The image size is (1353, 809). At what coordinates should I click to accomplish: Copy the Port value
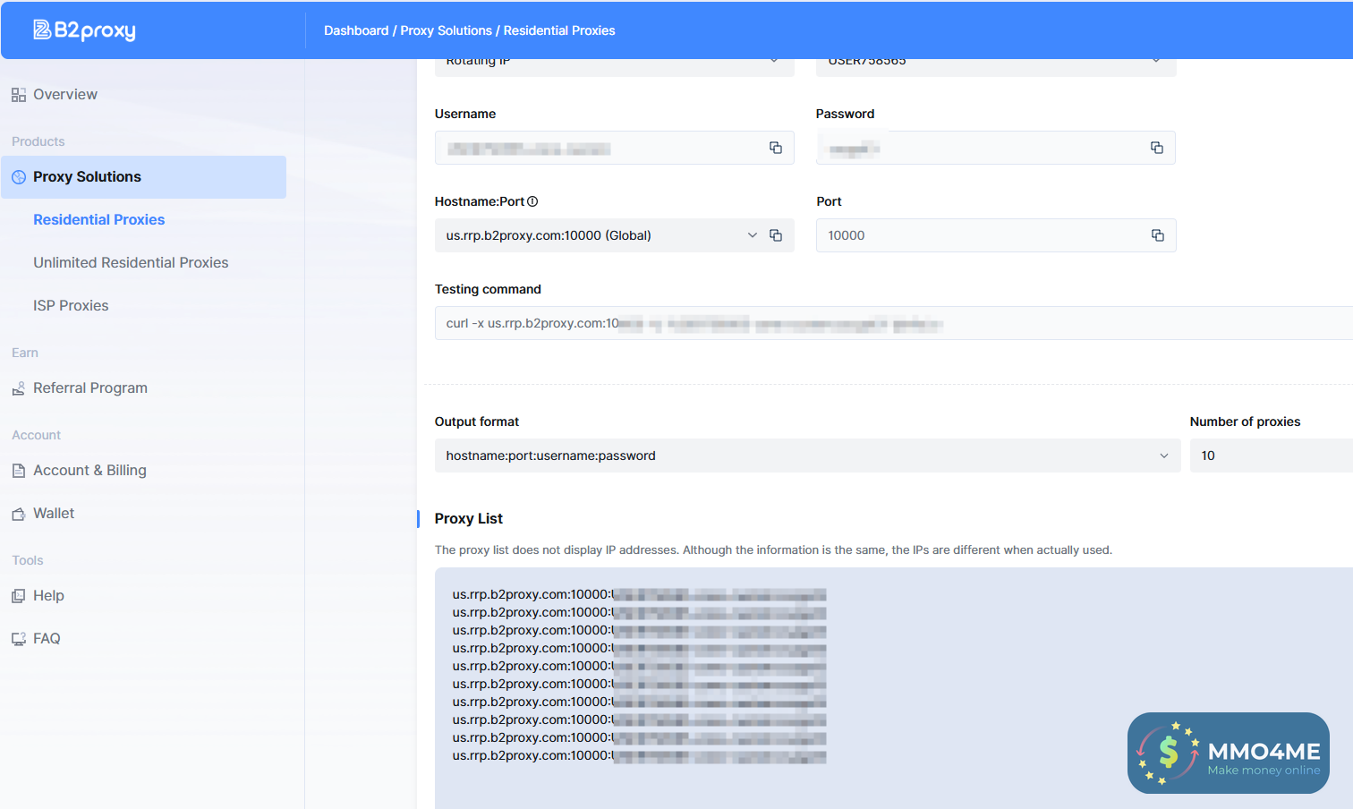click(1157, 235)
